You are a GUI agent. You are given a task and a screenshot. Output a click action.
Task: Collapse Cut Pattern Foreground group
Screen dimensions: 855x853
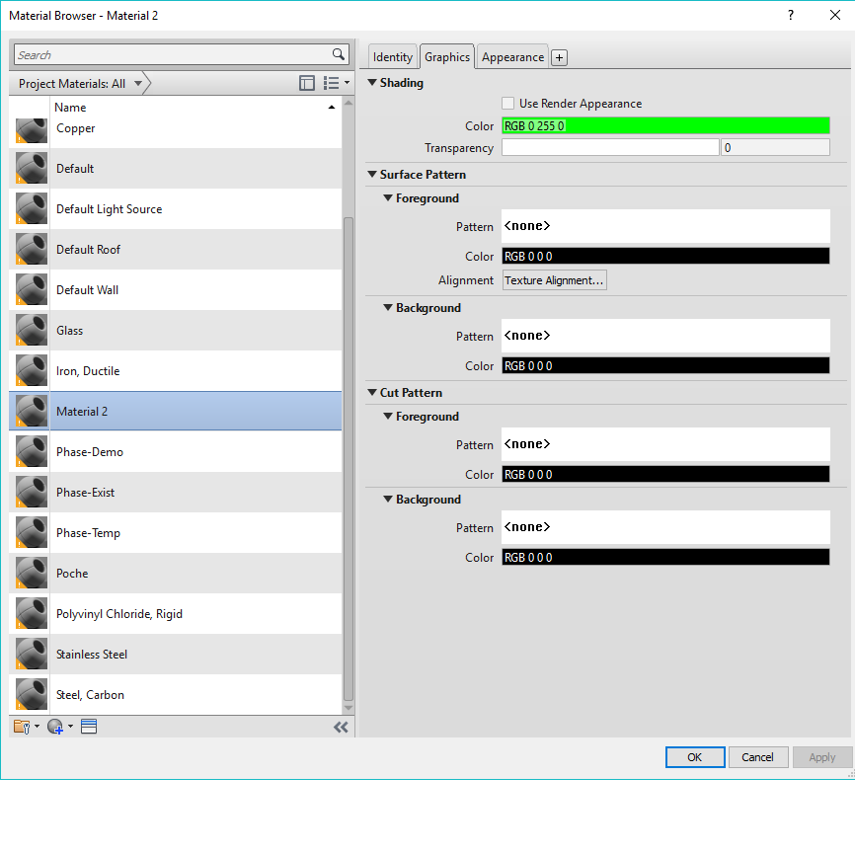pos(388,417)
